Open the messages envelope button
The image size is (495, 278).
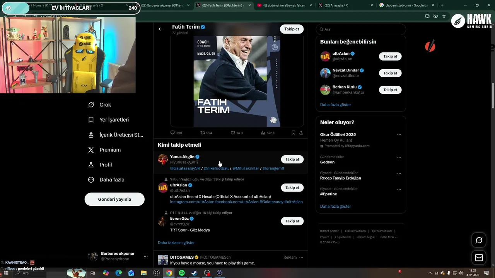[x=479, y=258]
